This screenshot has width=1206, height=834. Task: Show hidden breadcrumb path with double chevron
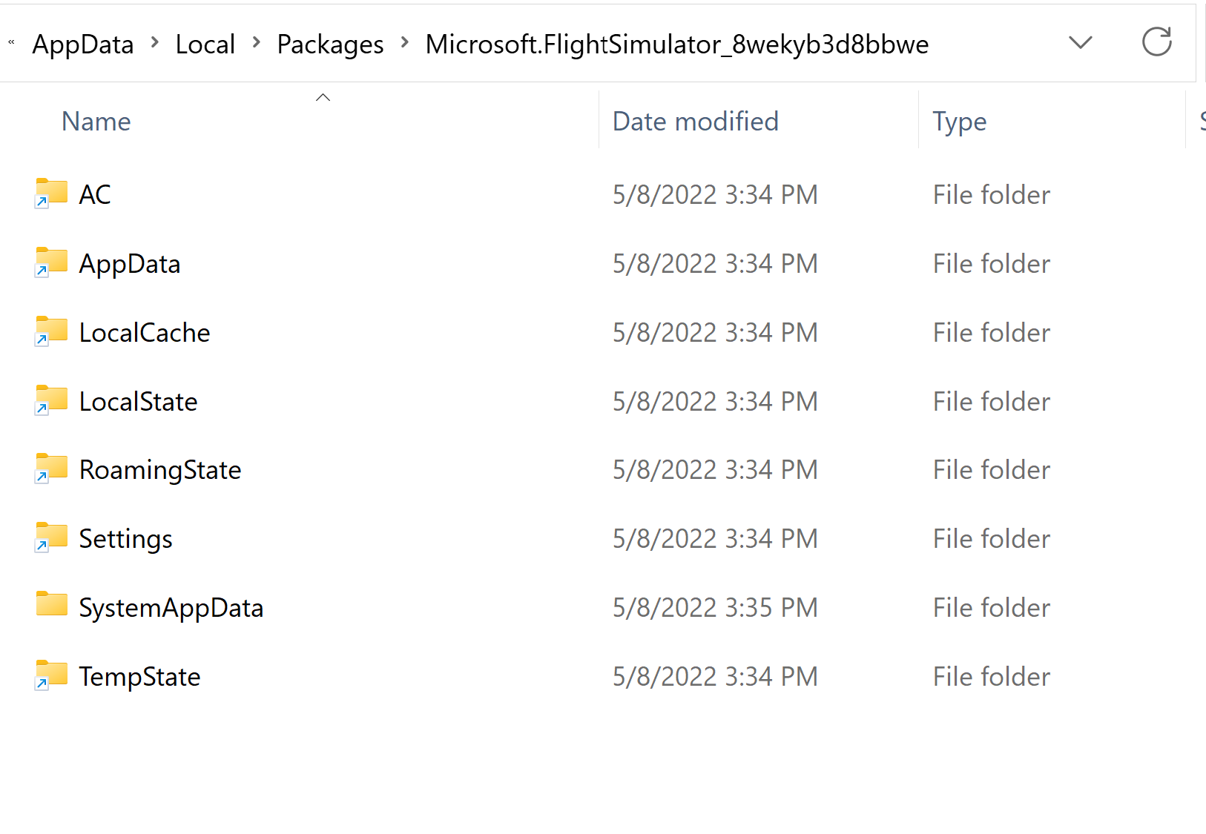[12, 43]
